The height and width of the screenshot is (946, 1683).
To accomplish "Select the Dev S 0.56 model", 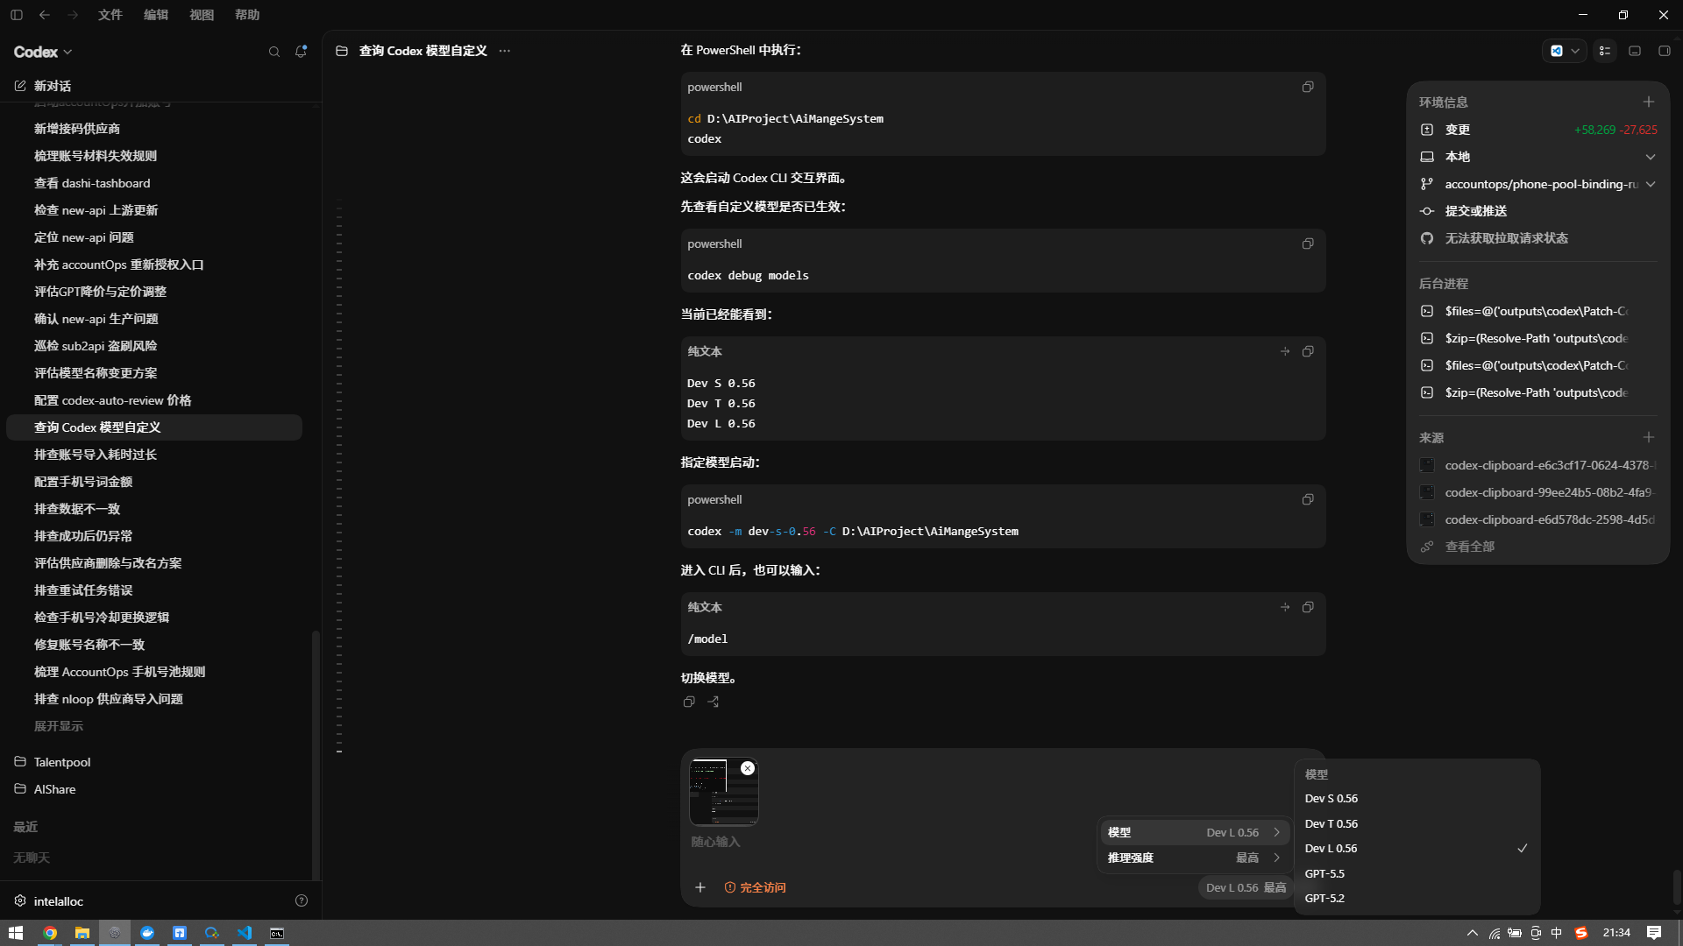I will (1417, 799).
